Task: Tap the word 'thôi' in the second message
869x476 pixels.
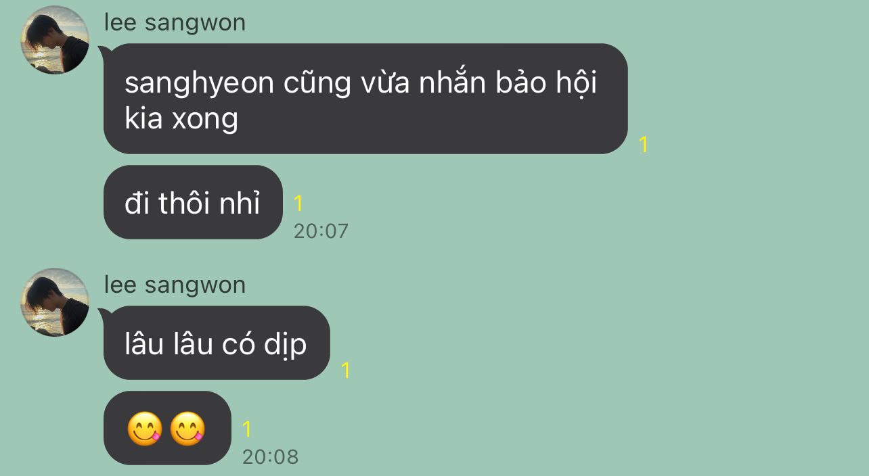Action: [x=185, y=204]
